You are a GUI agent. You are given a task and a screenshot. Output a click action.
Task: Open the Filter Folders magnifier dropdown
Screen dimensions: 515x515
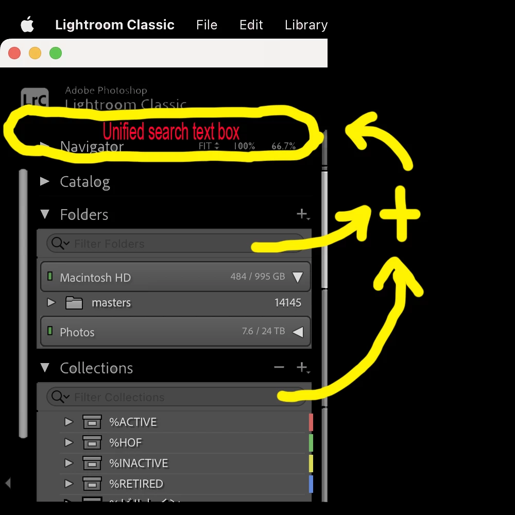(x=60, y=244)
